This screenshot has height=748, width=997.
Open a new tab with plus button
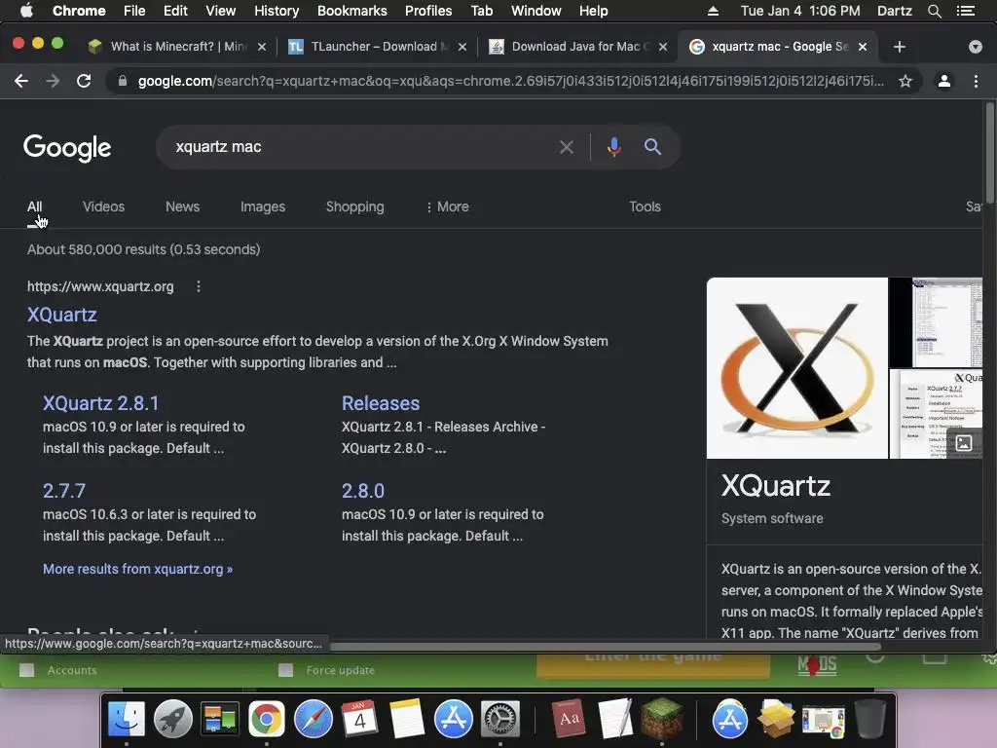pyautogui.click(x=899, y=47)
